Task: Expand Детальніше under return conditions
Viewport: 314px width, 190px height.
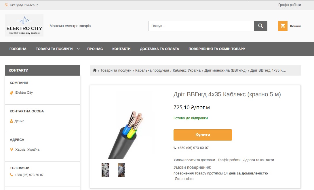Action: point(184,179)
